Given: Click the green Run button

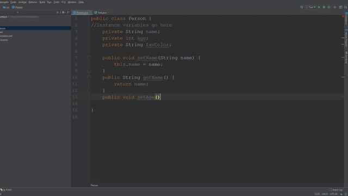Looking at the screenshot, I should coord(319,7).
